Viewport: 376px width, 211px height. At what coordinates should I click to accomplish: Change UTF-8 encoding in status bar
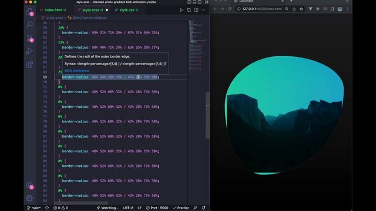(x=128, y=208)
